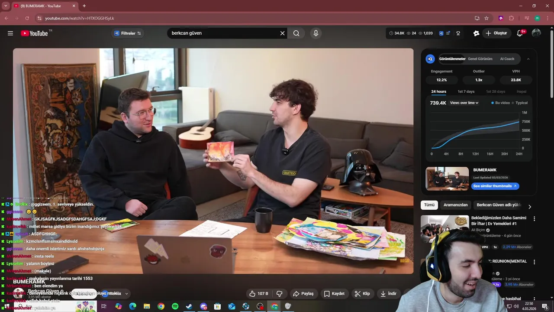
Task: Open the vidIQ extension icon in Chrome toolbar
Action: click(x=501, y=18)
